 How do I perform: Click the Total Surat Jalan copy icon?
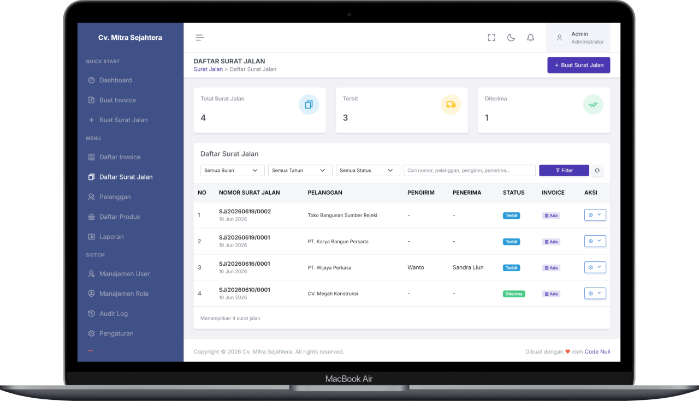click(x=309, y=104)
